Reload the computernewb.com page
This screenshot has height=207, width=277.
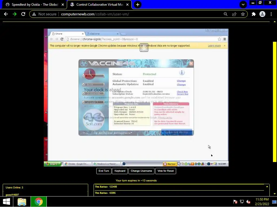click(x=23, y=14)
